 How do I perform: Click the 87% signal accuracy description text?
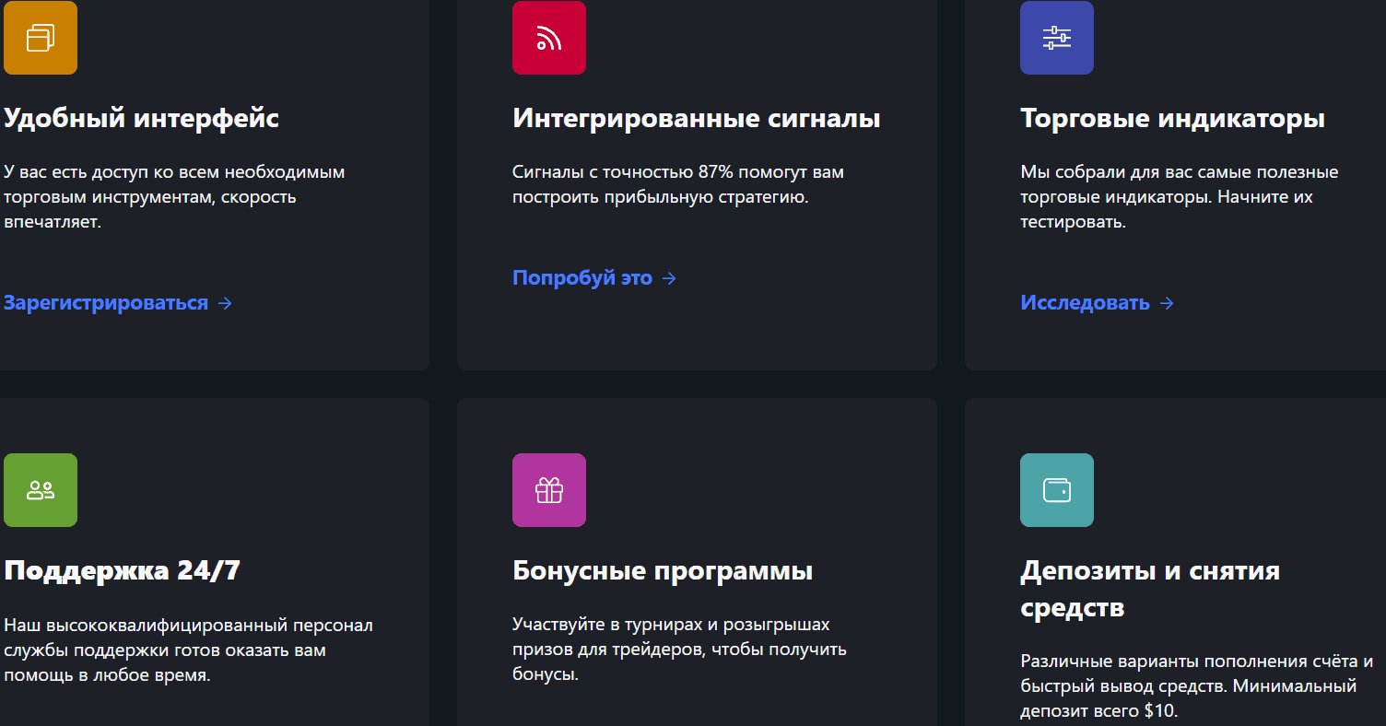point(677,184)
